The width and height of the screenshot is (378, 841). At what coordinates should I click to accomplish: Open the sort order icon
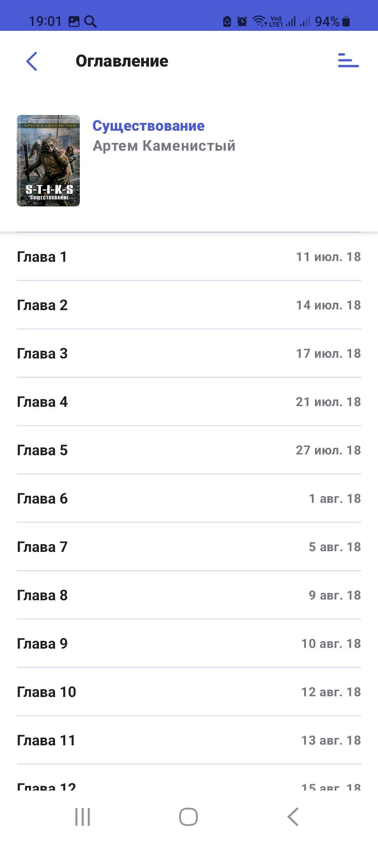[348, 61]
